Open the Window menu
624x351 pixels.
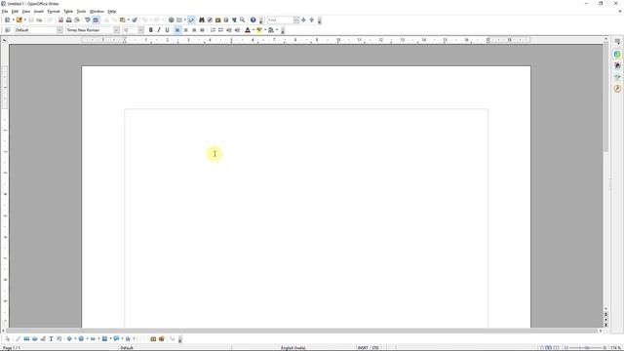click(x=97, y=12)
